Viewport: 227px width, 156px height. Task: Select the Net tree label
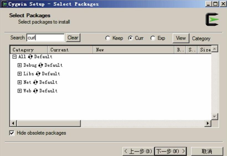(27, 82)
